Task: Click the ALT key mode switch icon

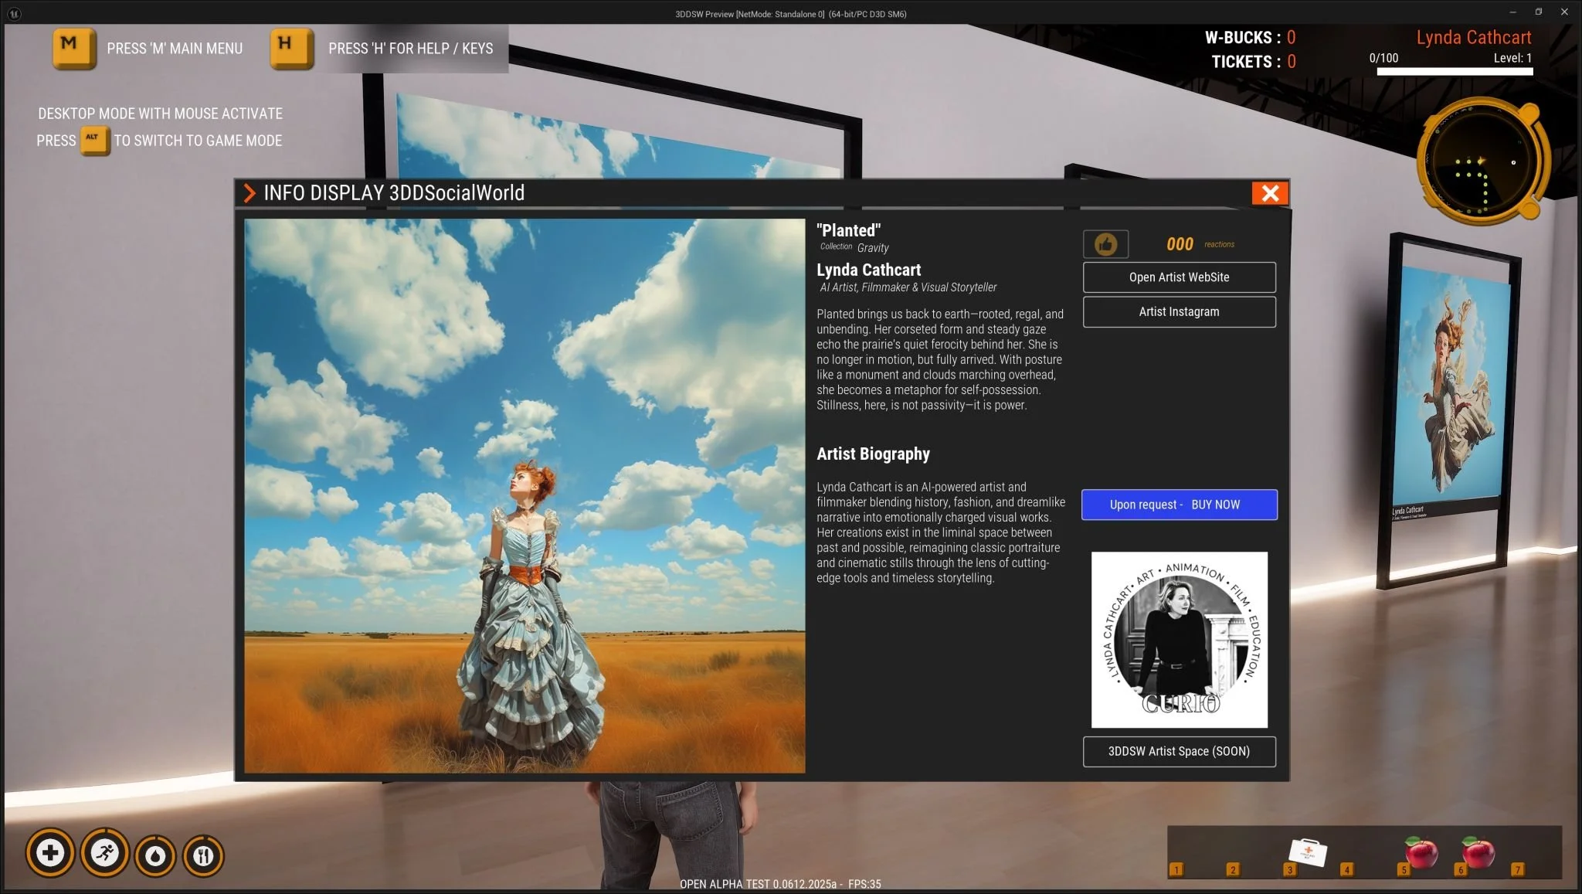Action: coord(93,140)
